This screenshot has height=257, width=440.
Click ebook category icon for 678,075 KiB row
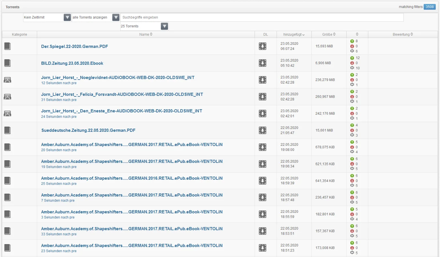(7, 147)
